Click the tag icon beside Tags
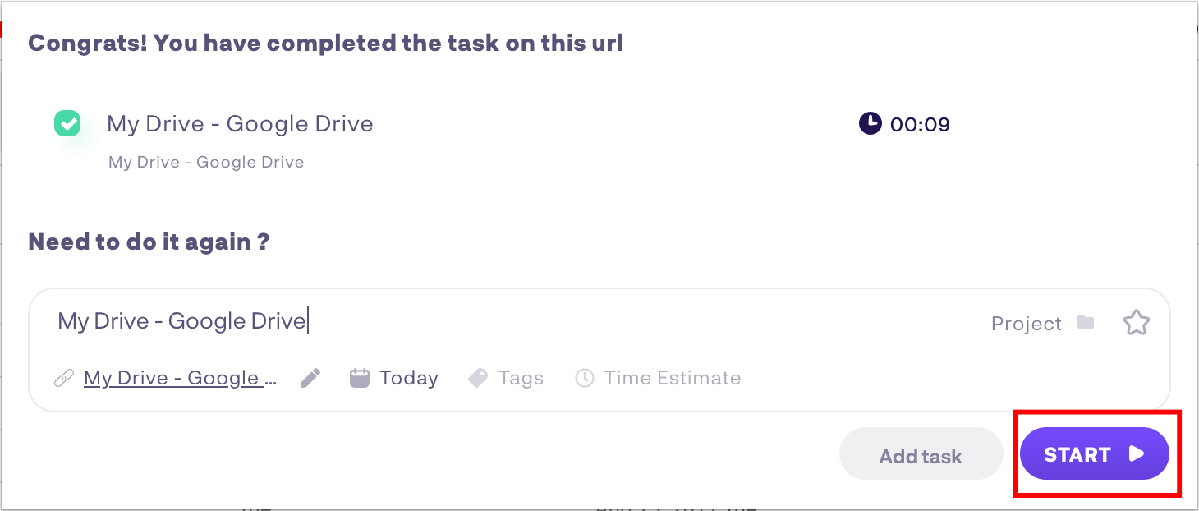The image size is (1199, 511). tap(478, 378)
